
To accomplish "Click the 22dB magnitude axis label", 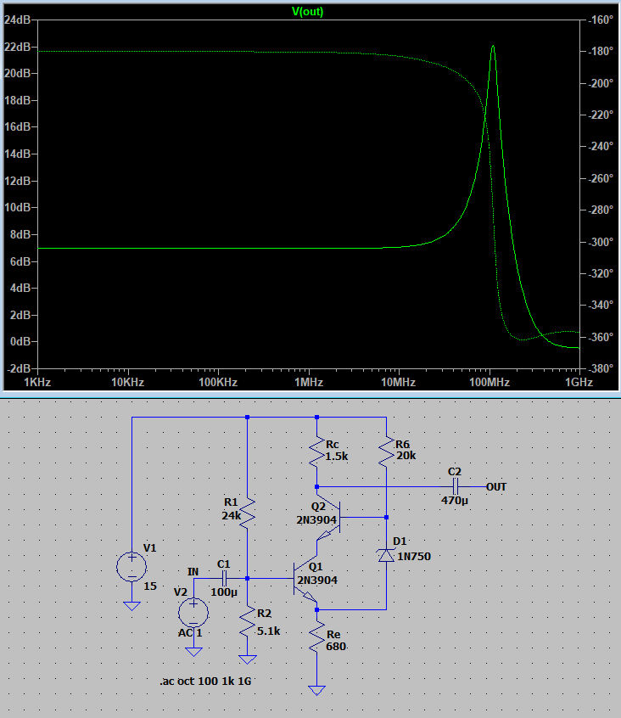I will pos(19,46).
